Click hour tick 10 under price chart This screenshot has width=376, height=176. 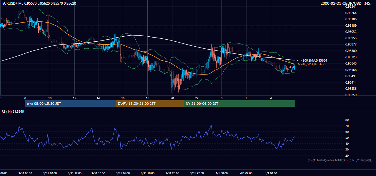(50, 98)
